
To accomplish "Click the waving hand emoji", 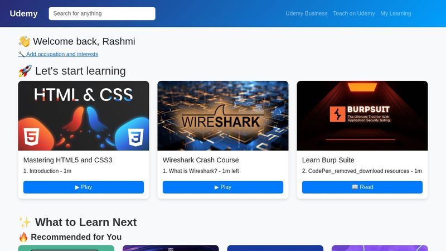I will [24, 41].
